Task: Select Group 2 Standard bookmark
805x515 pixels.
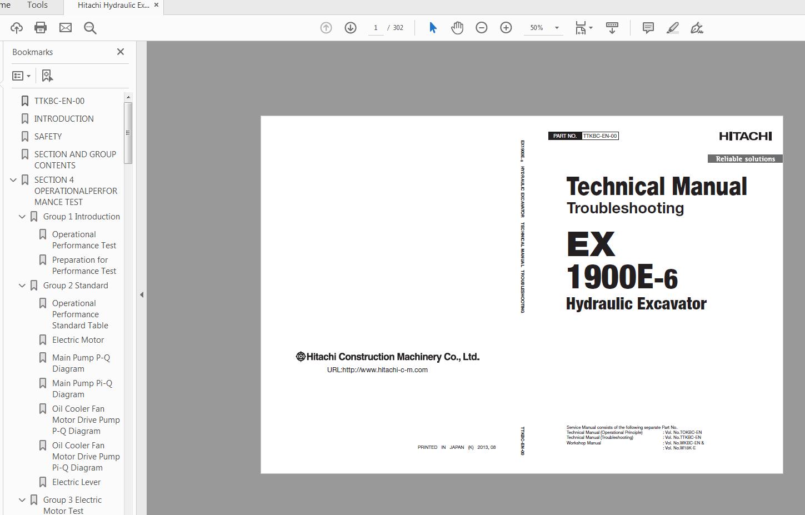Action: pos(76,286)
